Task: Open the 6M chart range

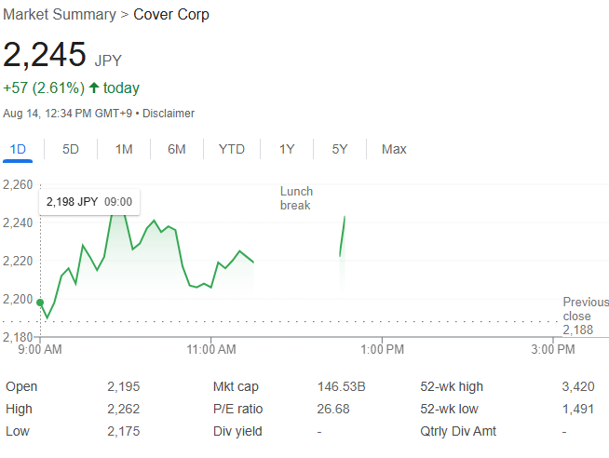Action: pyautogui.click(x=177, y=149)
